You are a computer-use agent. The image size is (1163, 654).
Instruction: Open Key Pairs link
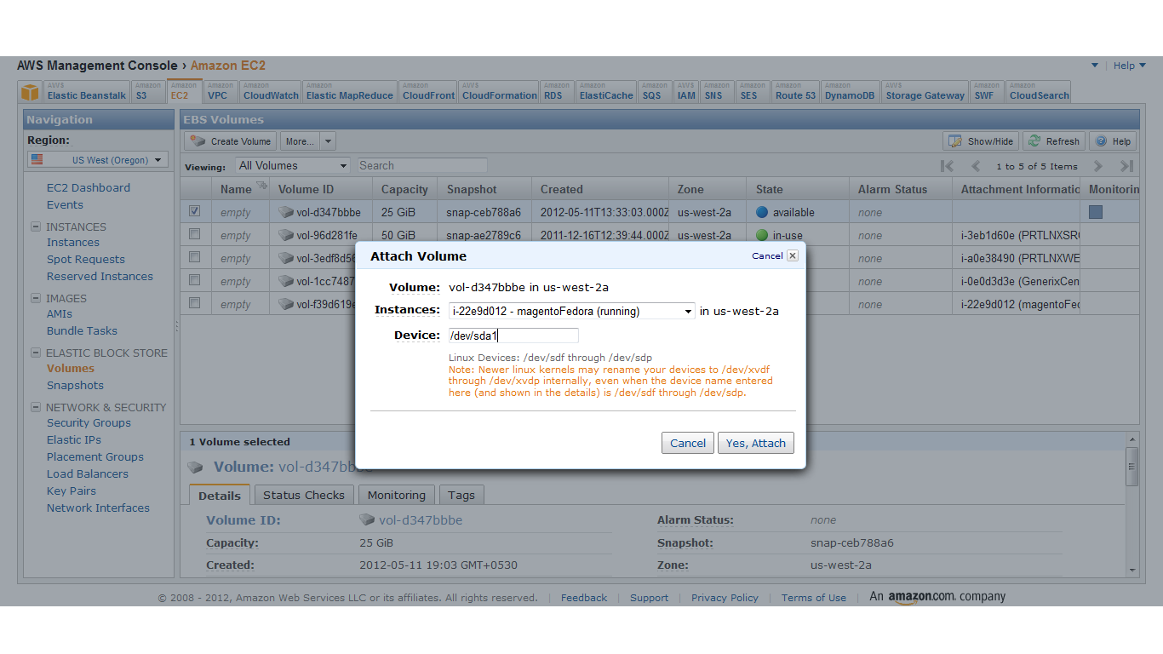click(72, 491)
